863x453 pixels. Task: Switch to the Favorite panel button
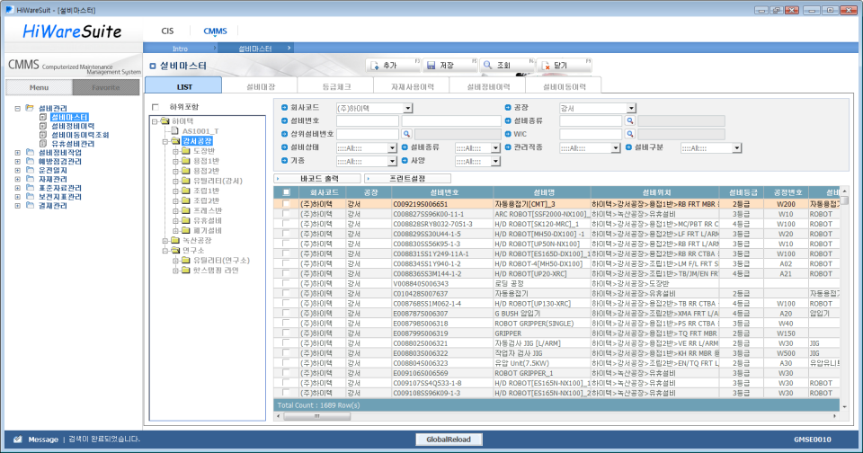pyautogui.click(x=106, y=87)
